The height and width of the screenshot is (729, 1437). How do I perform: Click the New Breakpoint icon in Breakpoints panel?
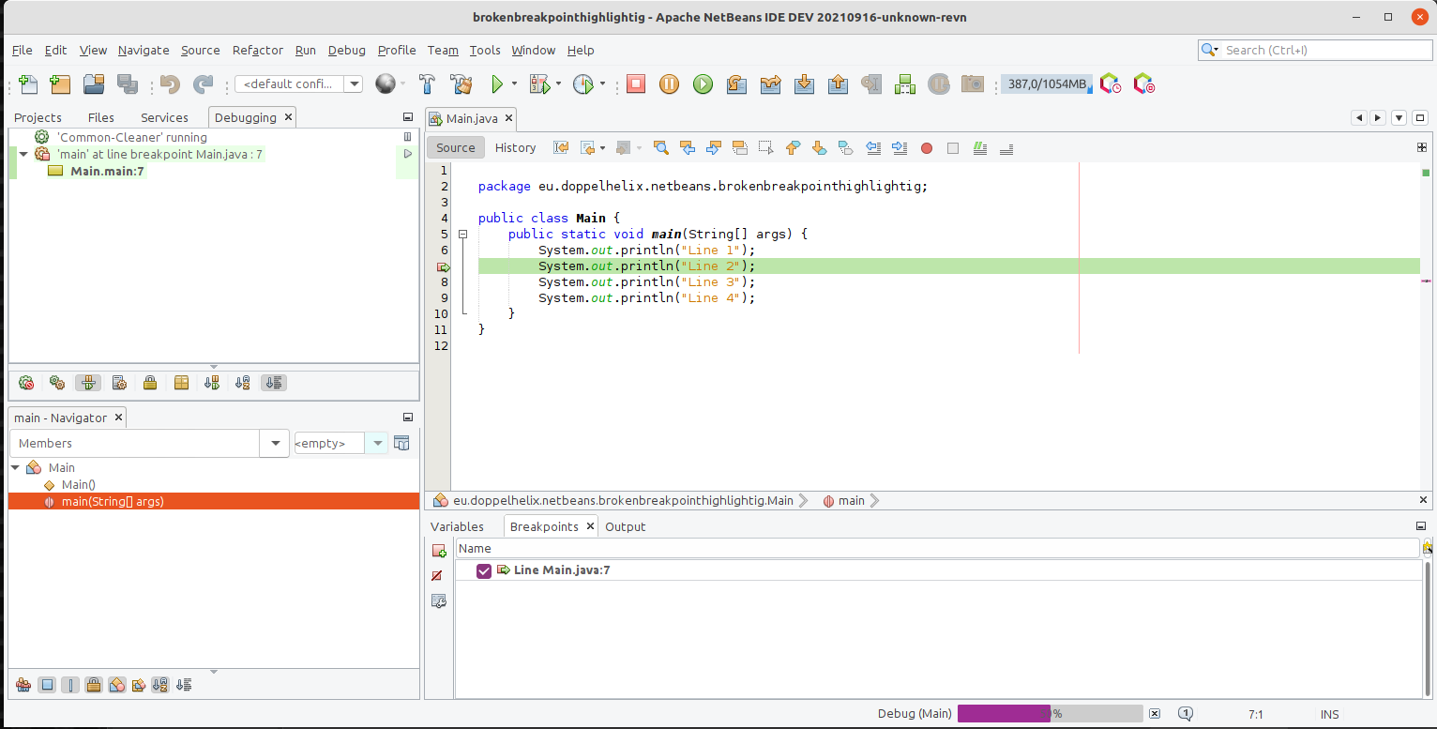[438, 551]
